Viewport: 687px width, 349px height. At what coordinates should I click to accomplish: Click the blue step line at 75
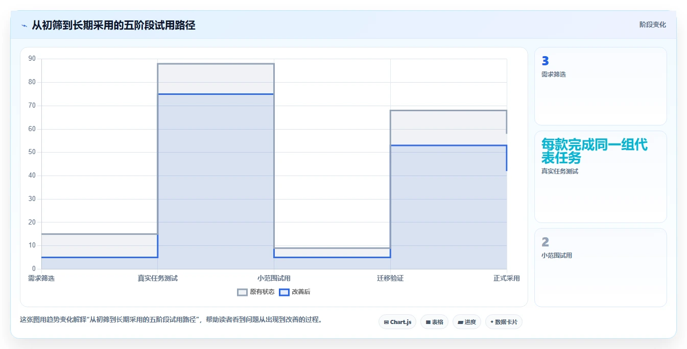[216, 94]
